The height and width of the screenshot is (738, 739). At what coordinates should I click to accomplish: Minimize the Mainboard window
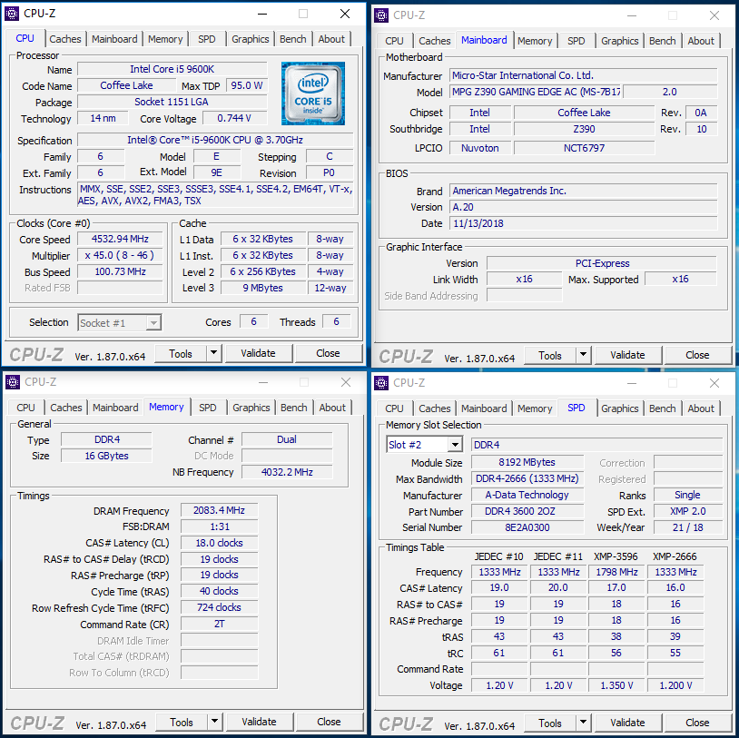point(632,16)
